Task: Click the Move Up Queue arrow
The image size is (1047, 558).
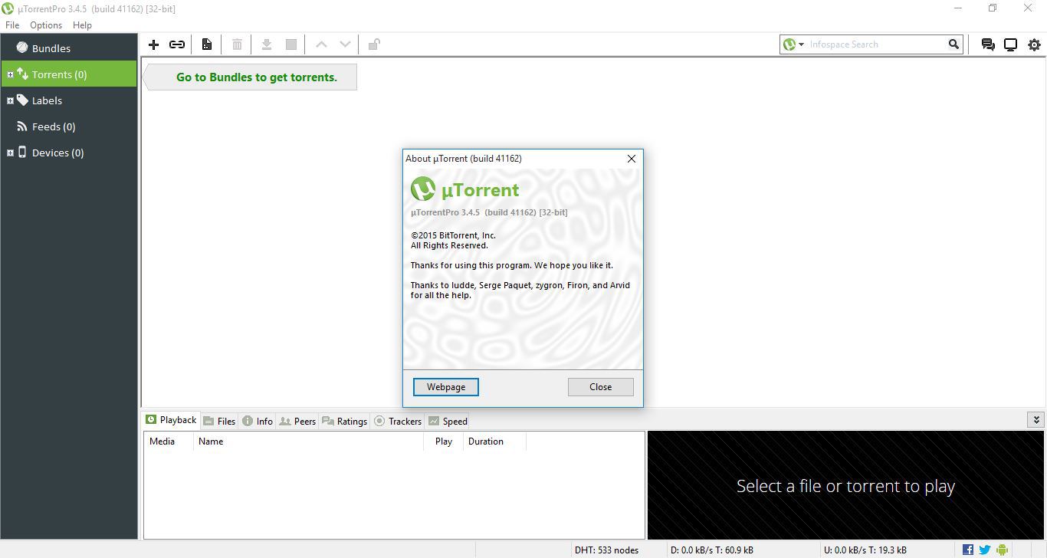Action: click(322, 44)
